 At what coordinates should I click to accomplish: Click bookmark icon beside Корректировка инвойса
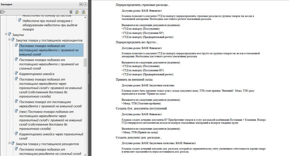(x=16, y=73)
